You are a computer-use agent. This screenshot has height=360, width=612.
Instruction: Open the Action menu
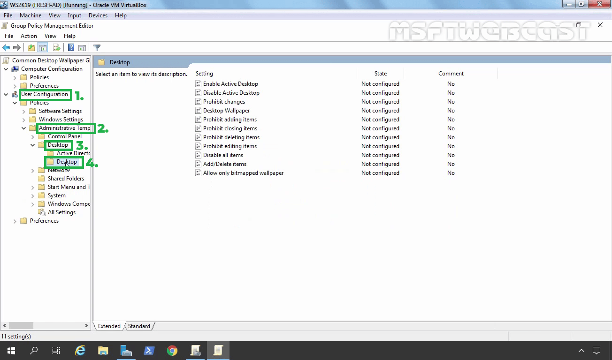click(x=29, y=36)
